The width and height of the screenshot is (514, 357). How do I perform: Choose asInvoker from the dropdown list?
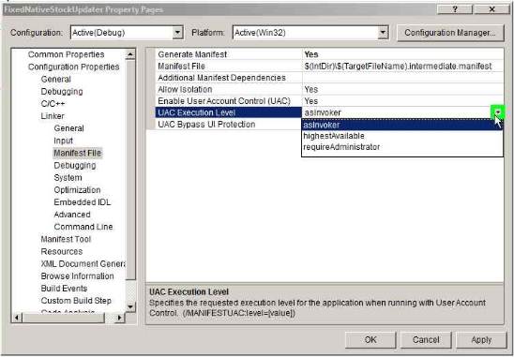pyautogui.click(x=402, y=125)
